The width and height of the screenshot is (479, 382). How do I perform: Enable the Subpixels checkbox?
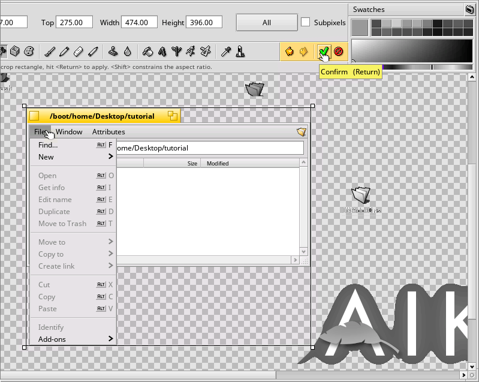(x=306, y=23)
